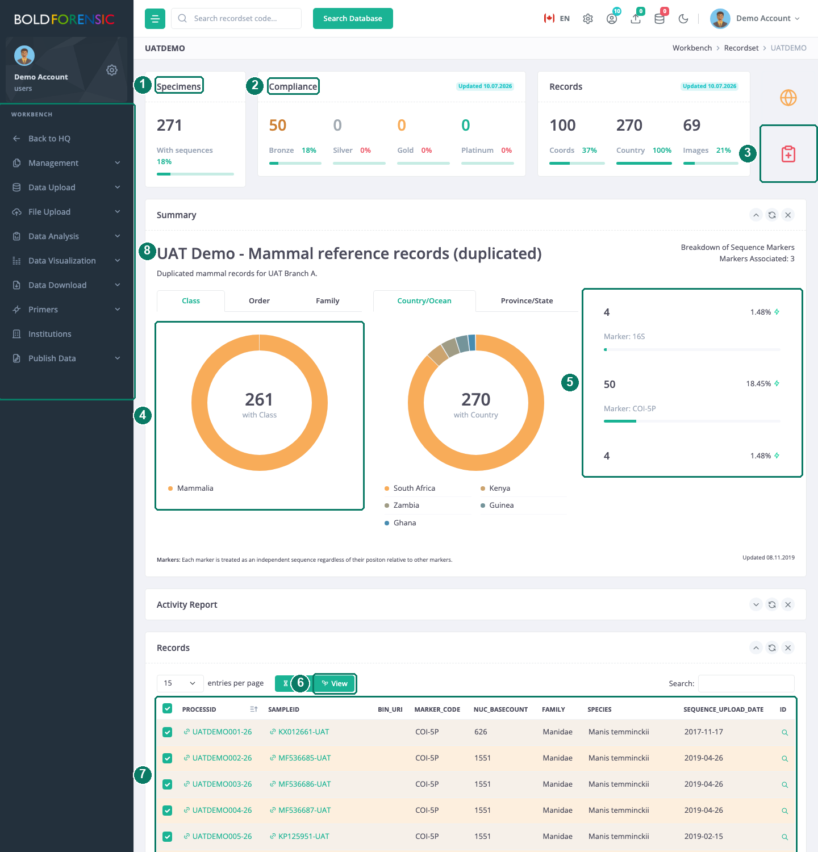Viewport: 818px width, 852px height.
Task: Uncheck the UATDEMO005-26 row checkbox
Action: (167, 837)
